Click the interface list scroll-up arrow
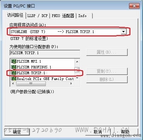The height and width of the screenshot is (140, 143). 77,62
